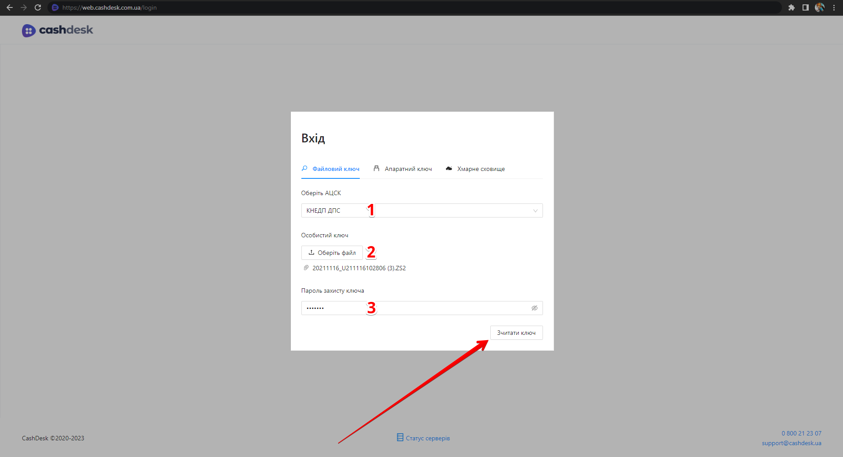Click the browser back arrow

point(10,7)
